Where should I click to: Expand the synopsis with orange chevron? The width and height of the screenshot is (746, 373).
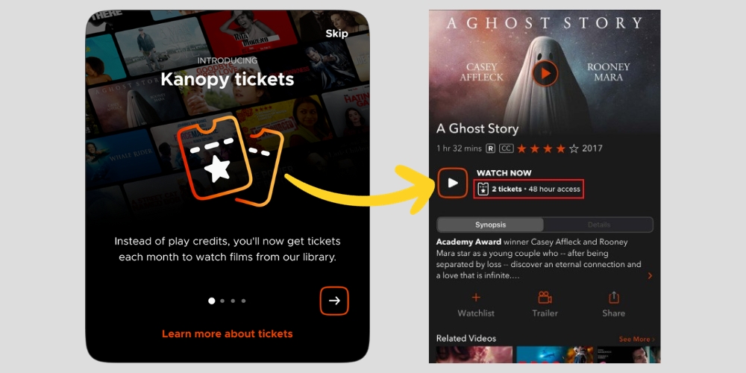tap(650, 276)
